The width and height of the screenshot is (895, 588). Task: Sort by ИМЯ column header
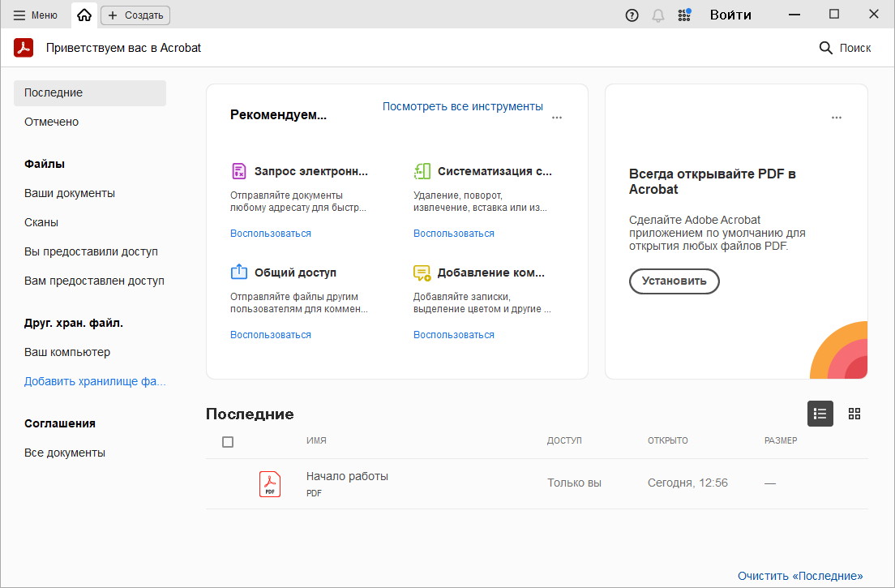(x=316, y=440)
